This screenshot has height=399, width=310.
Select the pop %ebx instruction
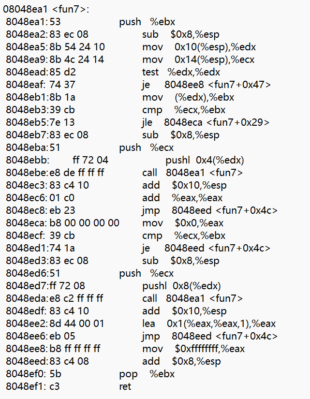coord(147,374)
